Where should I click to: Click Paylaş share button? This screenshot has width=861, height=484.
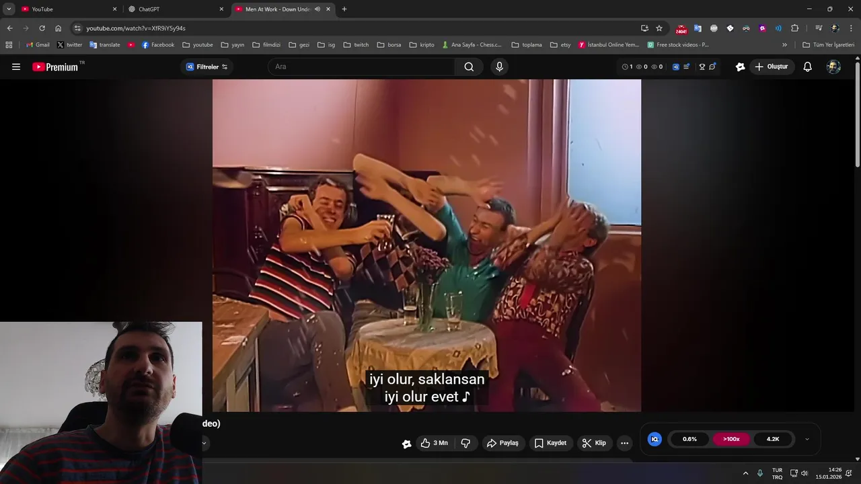pos(503,443)
